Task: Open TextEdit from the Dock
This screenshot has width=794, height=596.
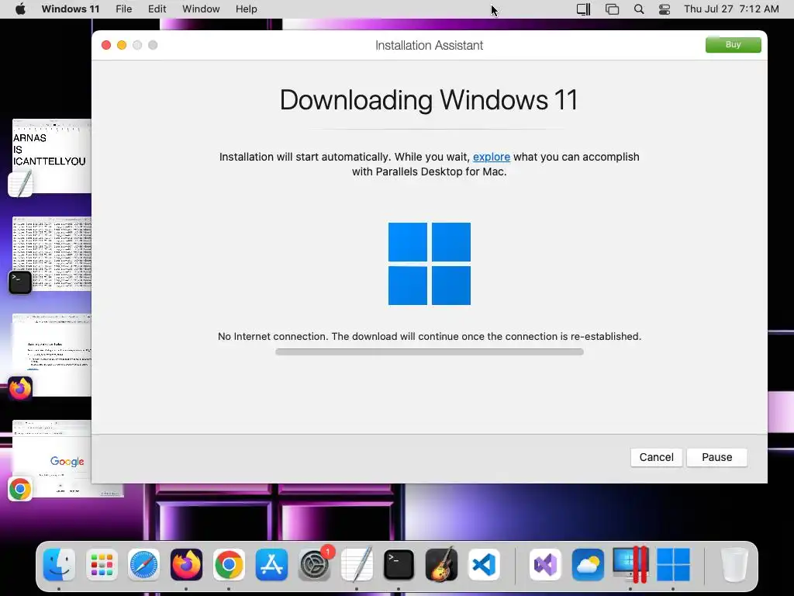Action: click(x=357, y=565)
